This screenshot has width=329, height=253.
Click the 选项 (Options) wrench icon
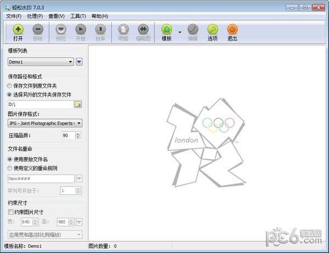(213, 29)
